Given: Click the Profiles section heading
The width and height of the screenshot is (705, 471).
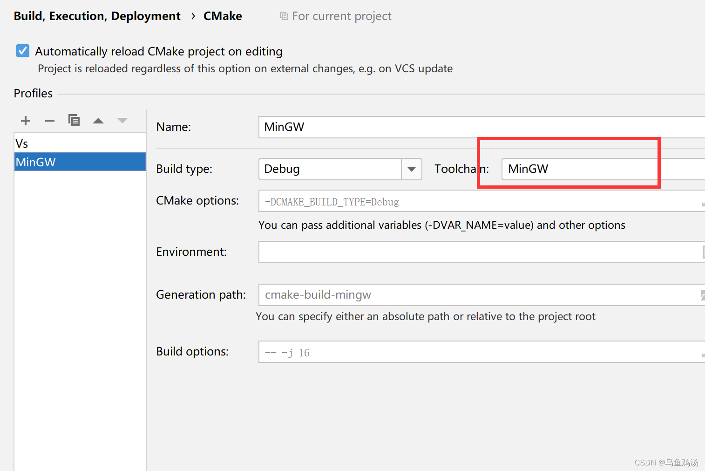Looking at the screenshot, I should (33, 94).
